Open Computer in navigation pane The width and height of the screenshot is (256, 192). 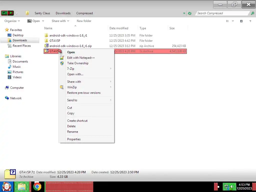coord(17,88)
